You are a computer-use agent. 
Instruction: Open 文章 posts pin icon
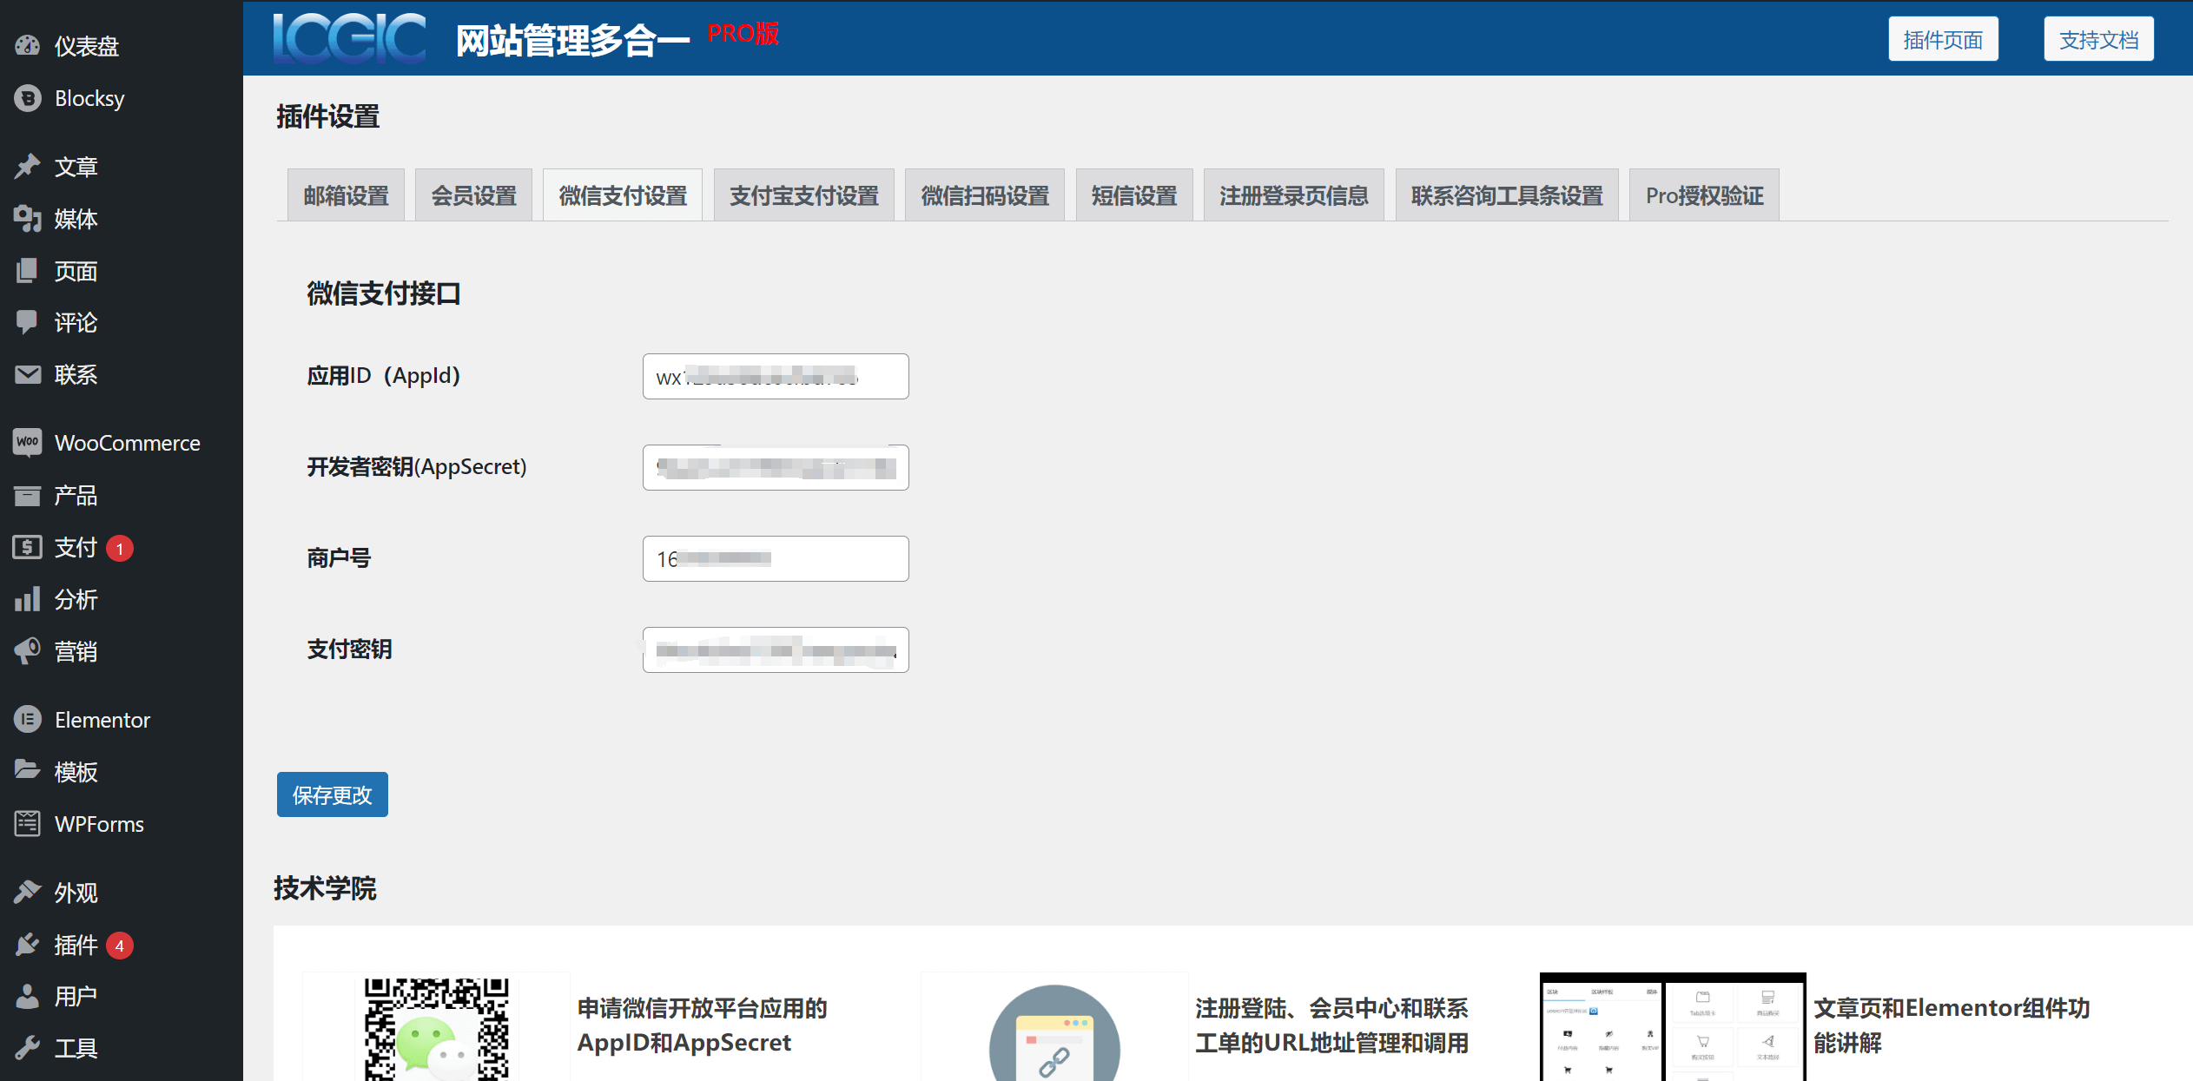(x=28, y=166)
